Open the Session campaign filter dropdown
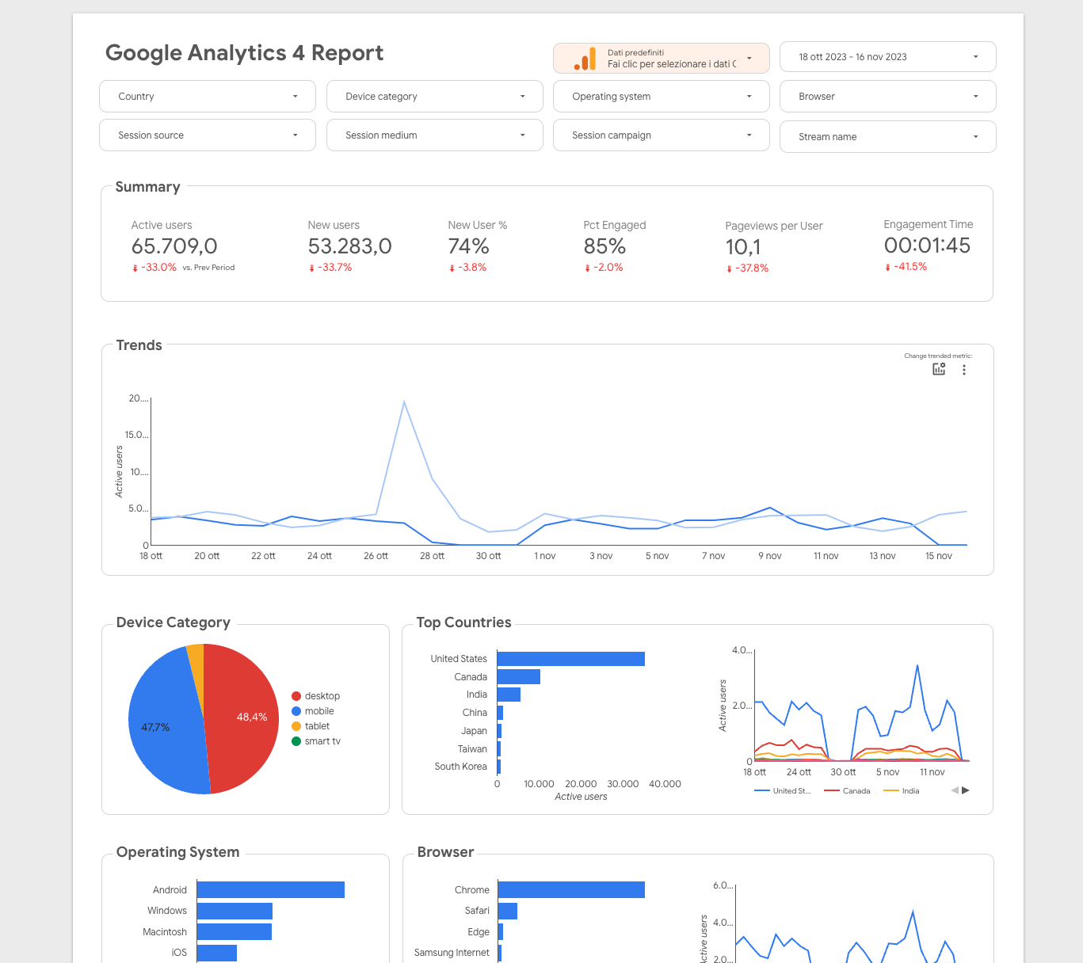The width and height of the screenshot is (1083, 963). pos(661,135)
